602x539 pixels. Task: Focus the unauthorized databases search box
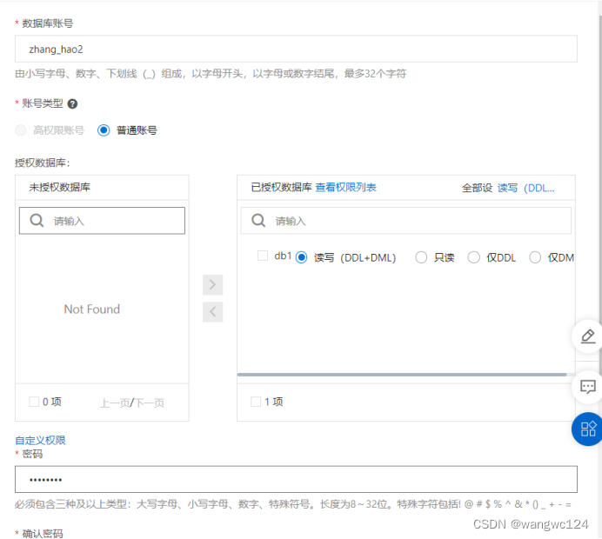click(102, 221)
